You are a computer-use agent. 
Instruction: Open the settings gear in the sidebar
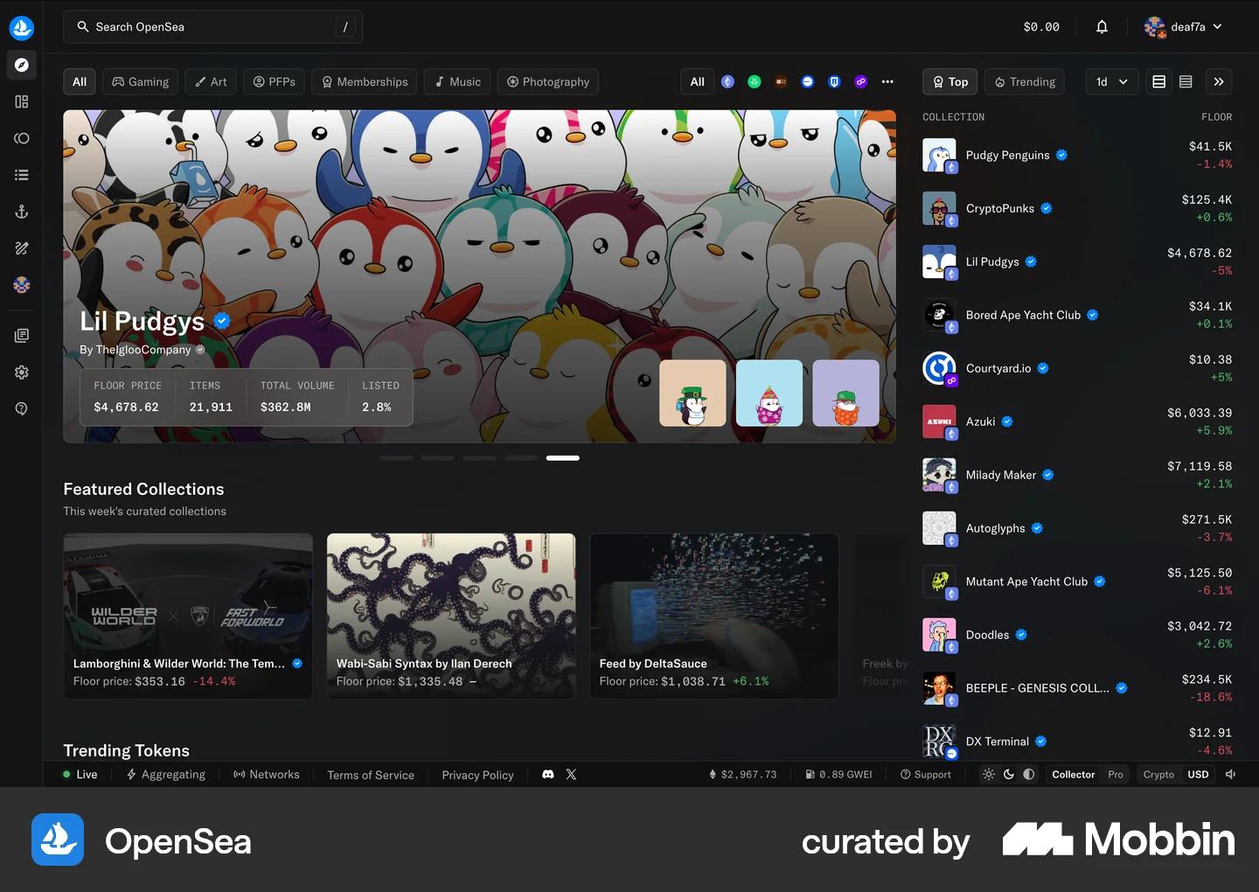click(22, 373)
